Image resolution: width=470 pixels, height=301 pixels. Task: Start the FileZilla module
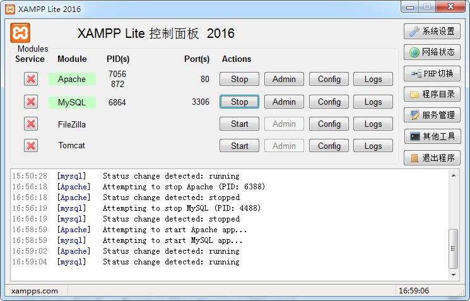(x=239, y=124)
